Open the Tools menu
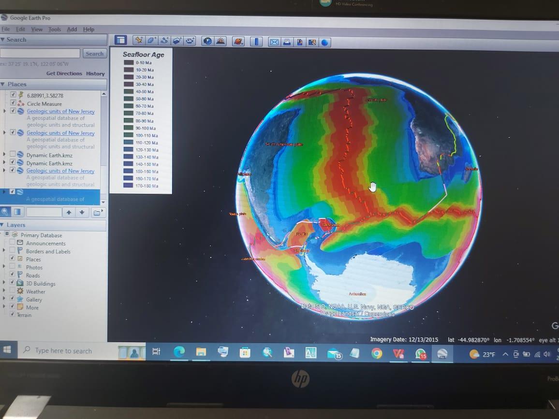The image size is (559, 419). pos(54,29)
